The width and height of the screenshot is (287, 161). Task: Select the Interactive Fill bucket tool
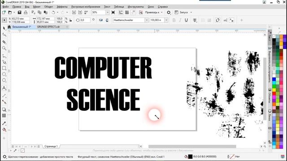pos(4,130)
